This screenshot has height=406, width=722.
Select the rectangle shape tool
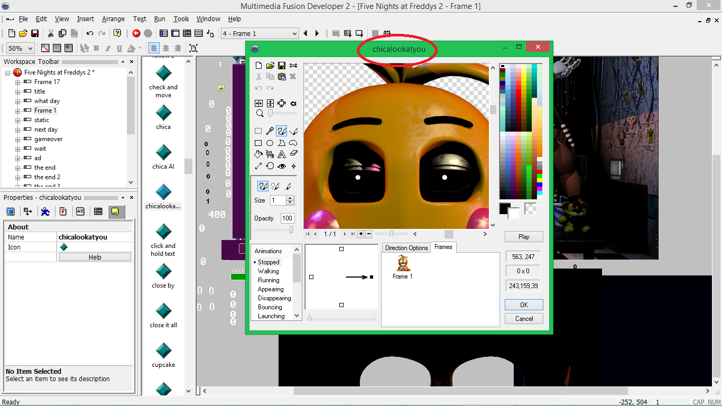click(x=258, y=143)
